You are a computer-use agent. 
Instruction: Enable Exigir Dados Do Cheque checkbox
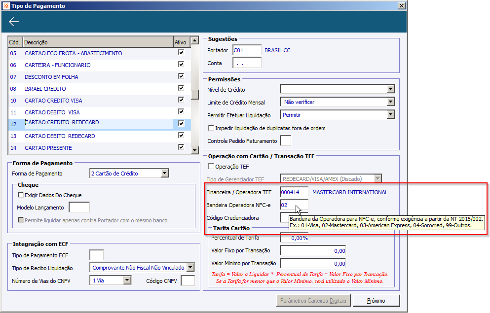[21, 195]
